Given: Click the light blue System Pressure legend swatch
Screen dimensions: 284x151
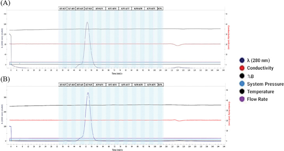Looking at the screenshot, I should click(242, 84).
